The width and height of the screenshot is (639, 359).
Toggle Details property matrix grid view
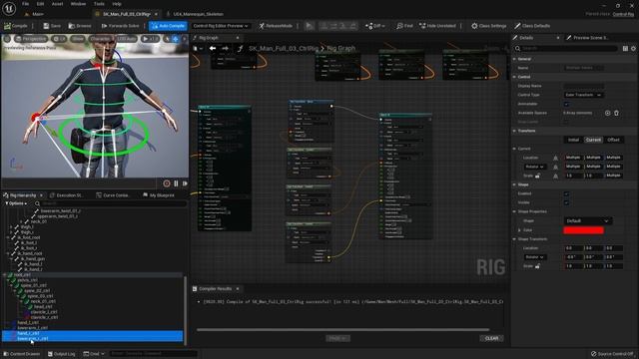click(x=625, y=49)
